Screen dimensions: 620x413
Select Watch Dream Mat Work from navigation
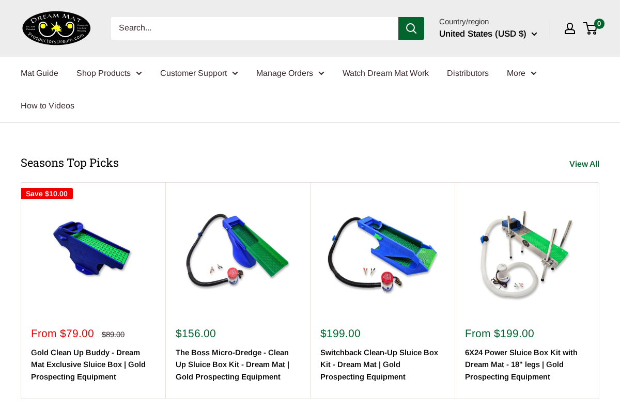point(385,73)
